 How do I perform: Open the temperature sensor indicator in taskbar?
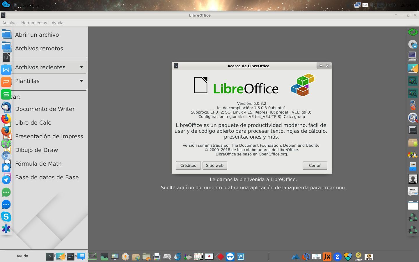(x=187, y=257)
